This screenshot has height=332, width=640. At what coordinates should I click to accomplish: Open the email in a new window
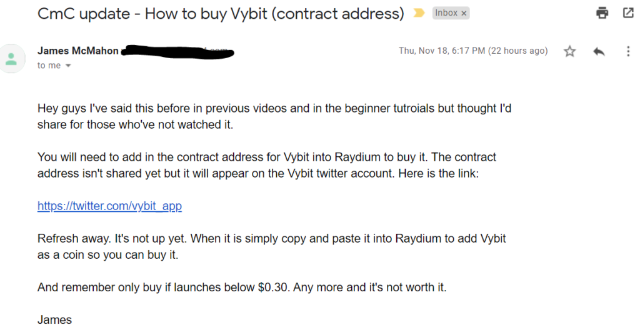click(629, 13)
